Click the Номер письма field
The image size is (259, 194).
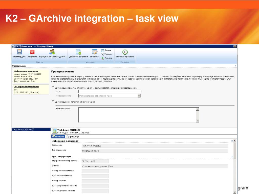[x=95, y=181]
